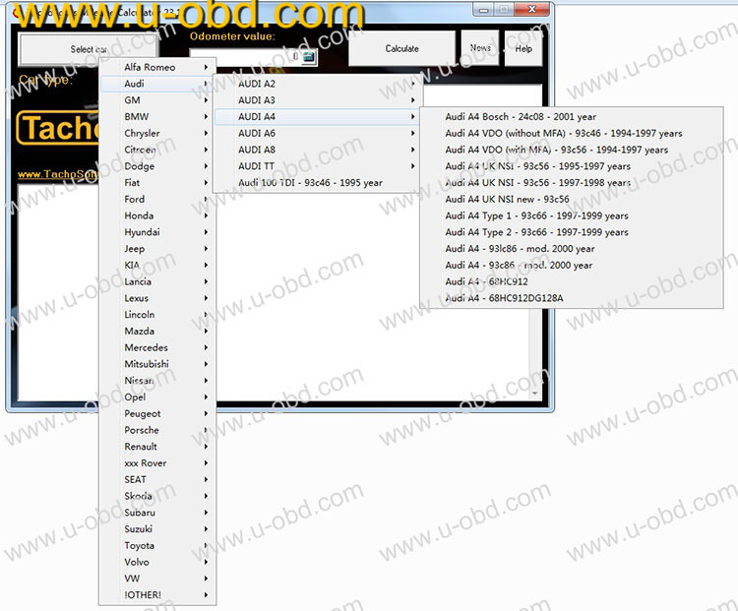This screenshot has height=611, width=738.
Task: Choose Audi A4 VDO with MFA 93c56
Action: click(572, 150)
